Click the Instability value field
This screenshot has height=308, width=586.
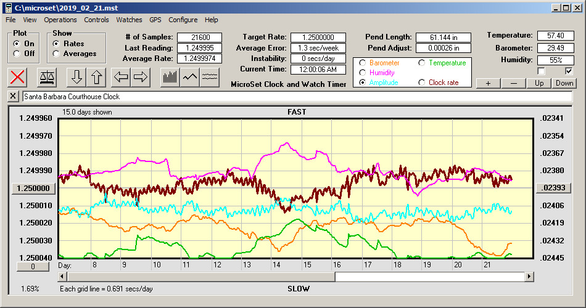318,59
